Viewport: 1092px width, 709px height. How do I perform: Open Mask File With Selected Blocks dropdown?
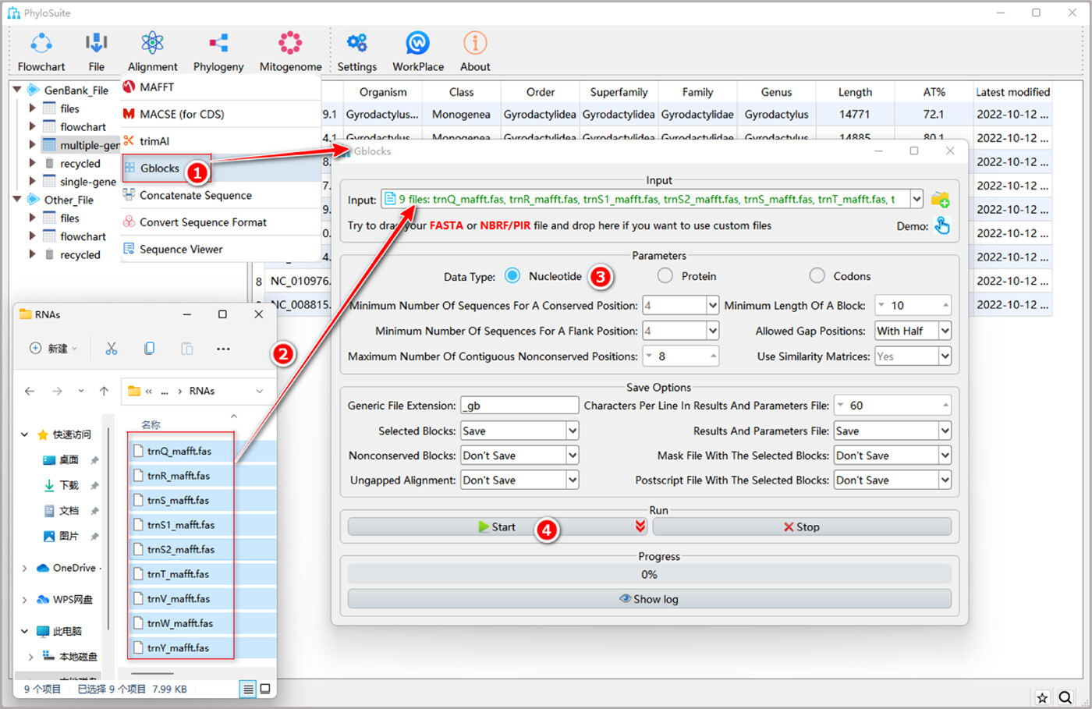945,456
